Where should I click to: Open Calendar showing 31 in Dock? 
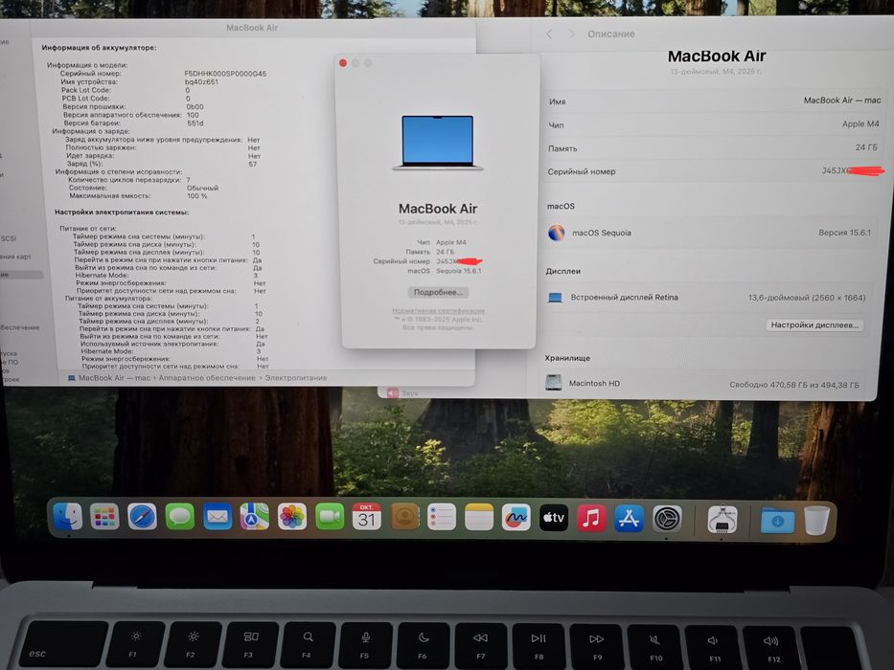[367, 517]
